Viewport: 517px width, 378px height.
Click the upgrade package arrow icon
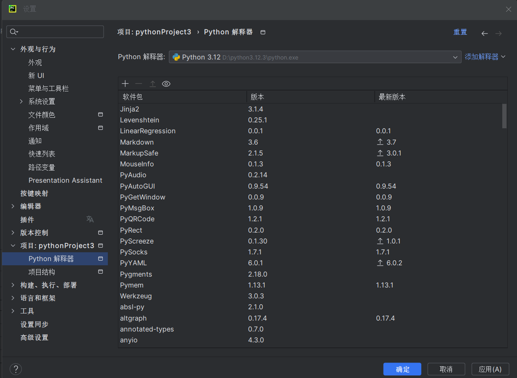[x=153, y=84]
